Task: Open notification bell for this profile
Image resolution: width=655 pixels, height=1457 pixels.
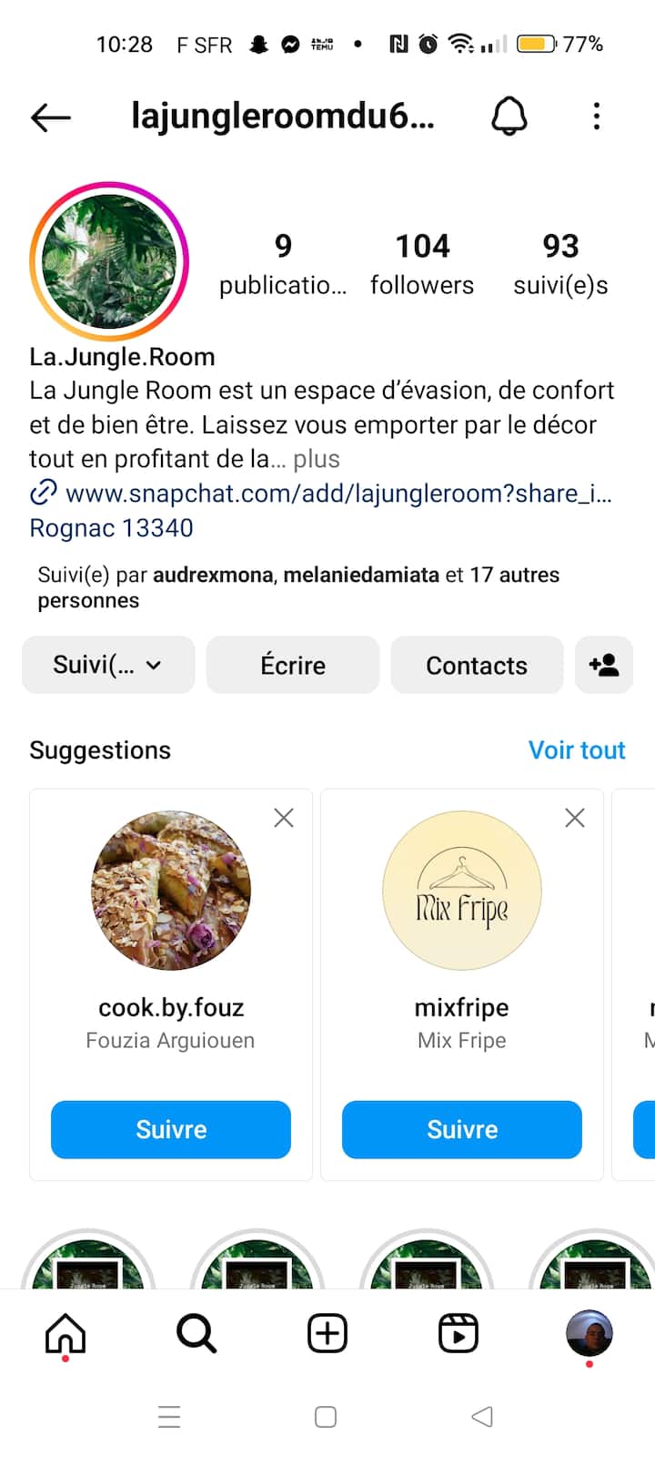Action: point(509,117)
